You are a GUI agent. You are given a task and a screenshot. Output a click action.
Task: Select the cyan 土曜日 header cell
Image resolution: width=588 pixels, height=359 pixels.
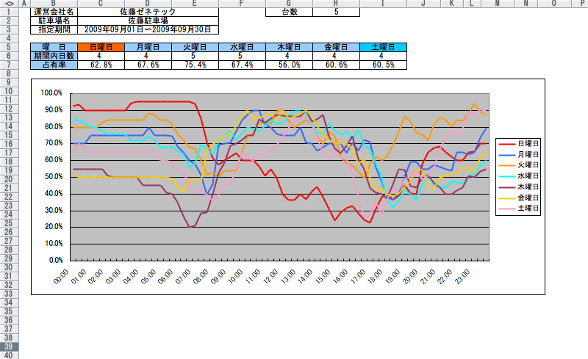point(383,47)
